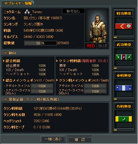Click the 一緒に遊ぶ button

53,139
